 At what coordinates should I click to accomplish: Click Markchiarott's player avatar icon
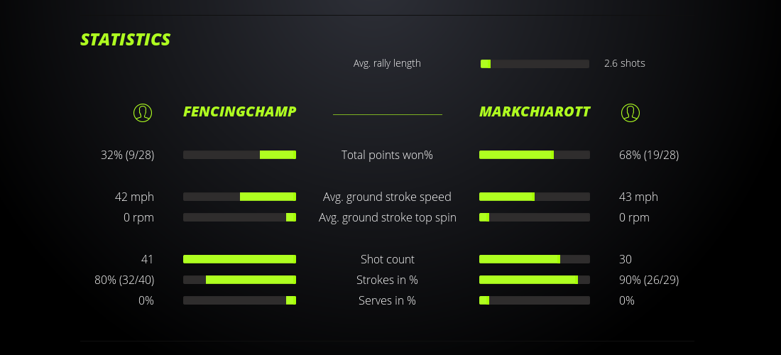630,112
